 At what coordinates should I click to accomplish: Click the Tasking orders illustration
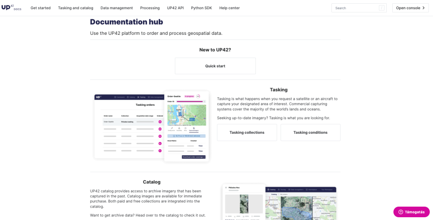coord(152,126)
